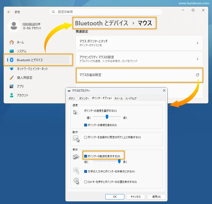Uncheck ポインターの軌跡を表示する checkbox
This screenshot has height=204, width=212.
(x=85, y=156)
